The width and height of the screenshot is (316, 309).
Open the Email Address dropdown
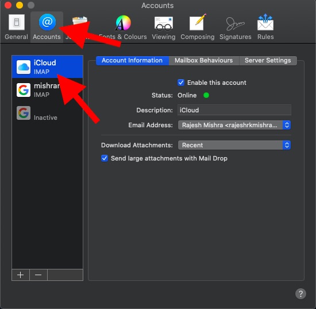coord(234,125)
